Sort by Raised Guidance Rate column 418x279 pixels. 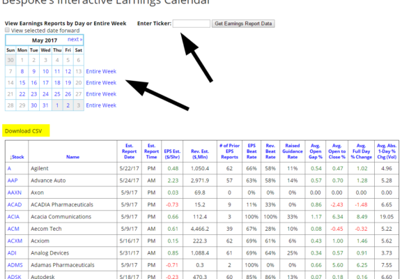(x=293, y=151)
